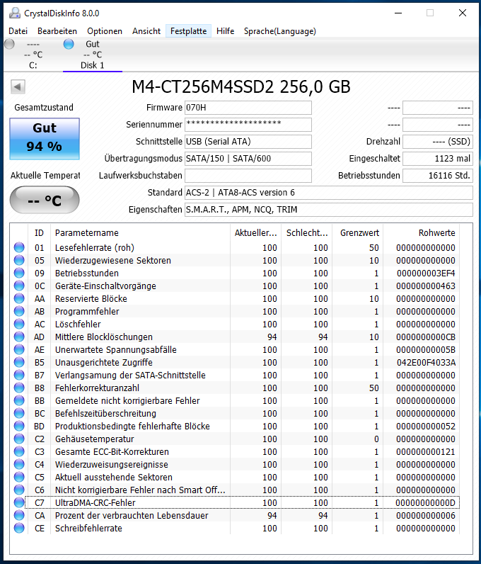Click the status orb of Programmfehler
This screenshot has height=564, width=481.
19,311
